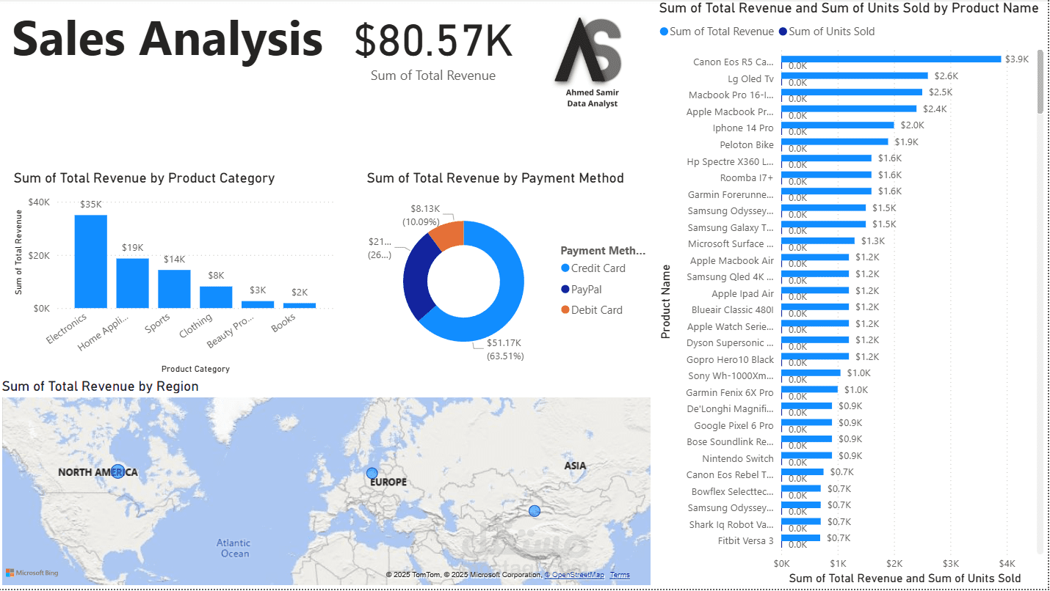
Task: Select the Europe map bubble
Action: (x=372, y=474)
